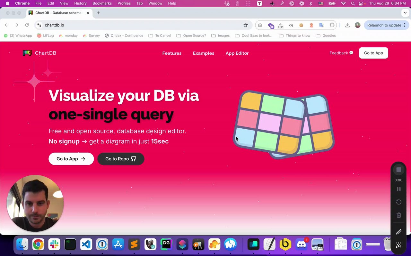
Task: Click the hero Go to App arrow button
Action: pos(71,159)
